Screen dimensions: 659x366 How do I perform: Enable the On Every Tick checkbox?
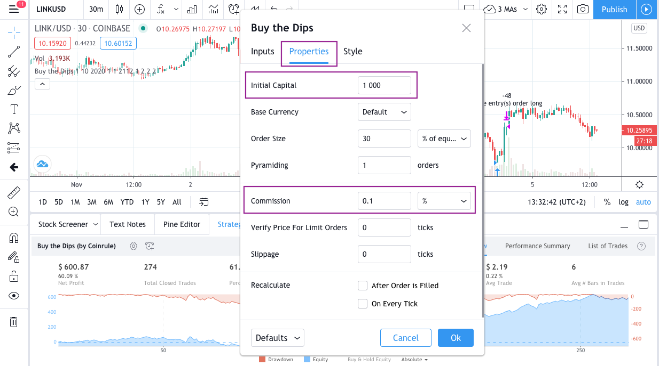point(363,303)
